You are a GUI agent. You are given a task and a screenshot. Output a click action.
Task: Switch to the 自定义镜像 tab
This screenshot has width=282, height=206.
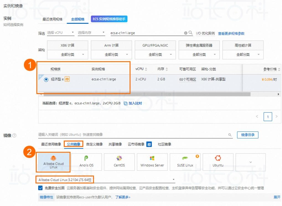[x=94, y=144]
